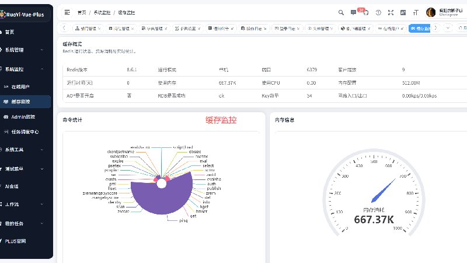
Task: Expand the 工作流 sidebar menu
Action: coord(25,204)
